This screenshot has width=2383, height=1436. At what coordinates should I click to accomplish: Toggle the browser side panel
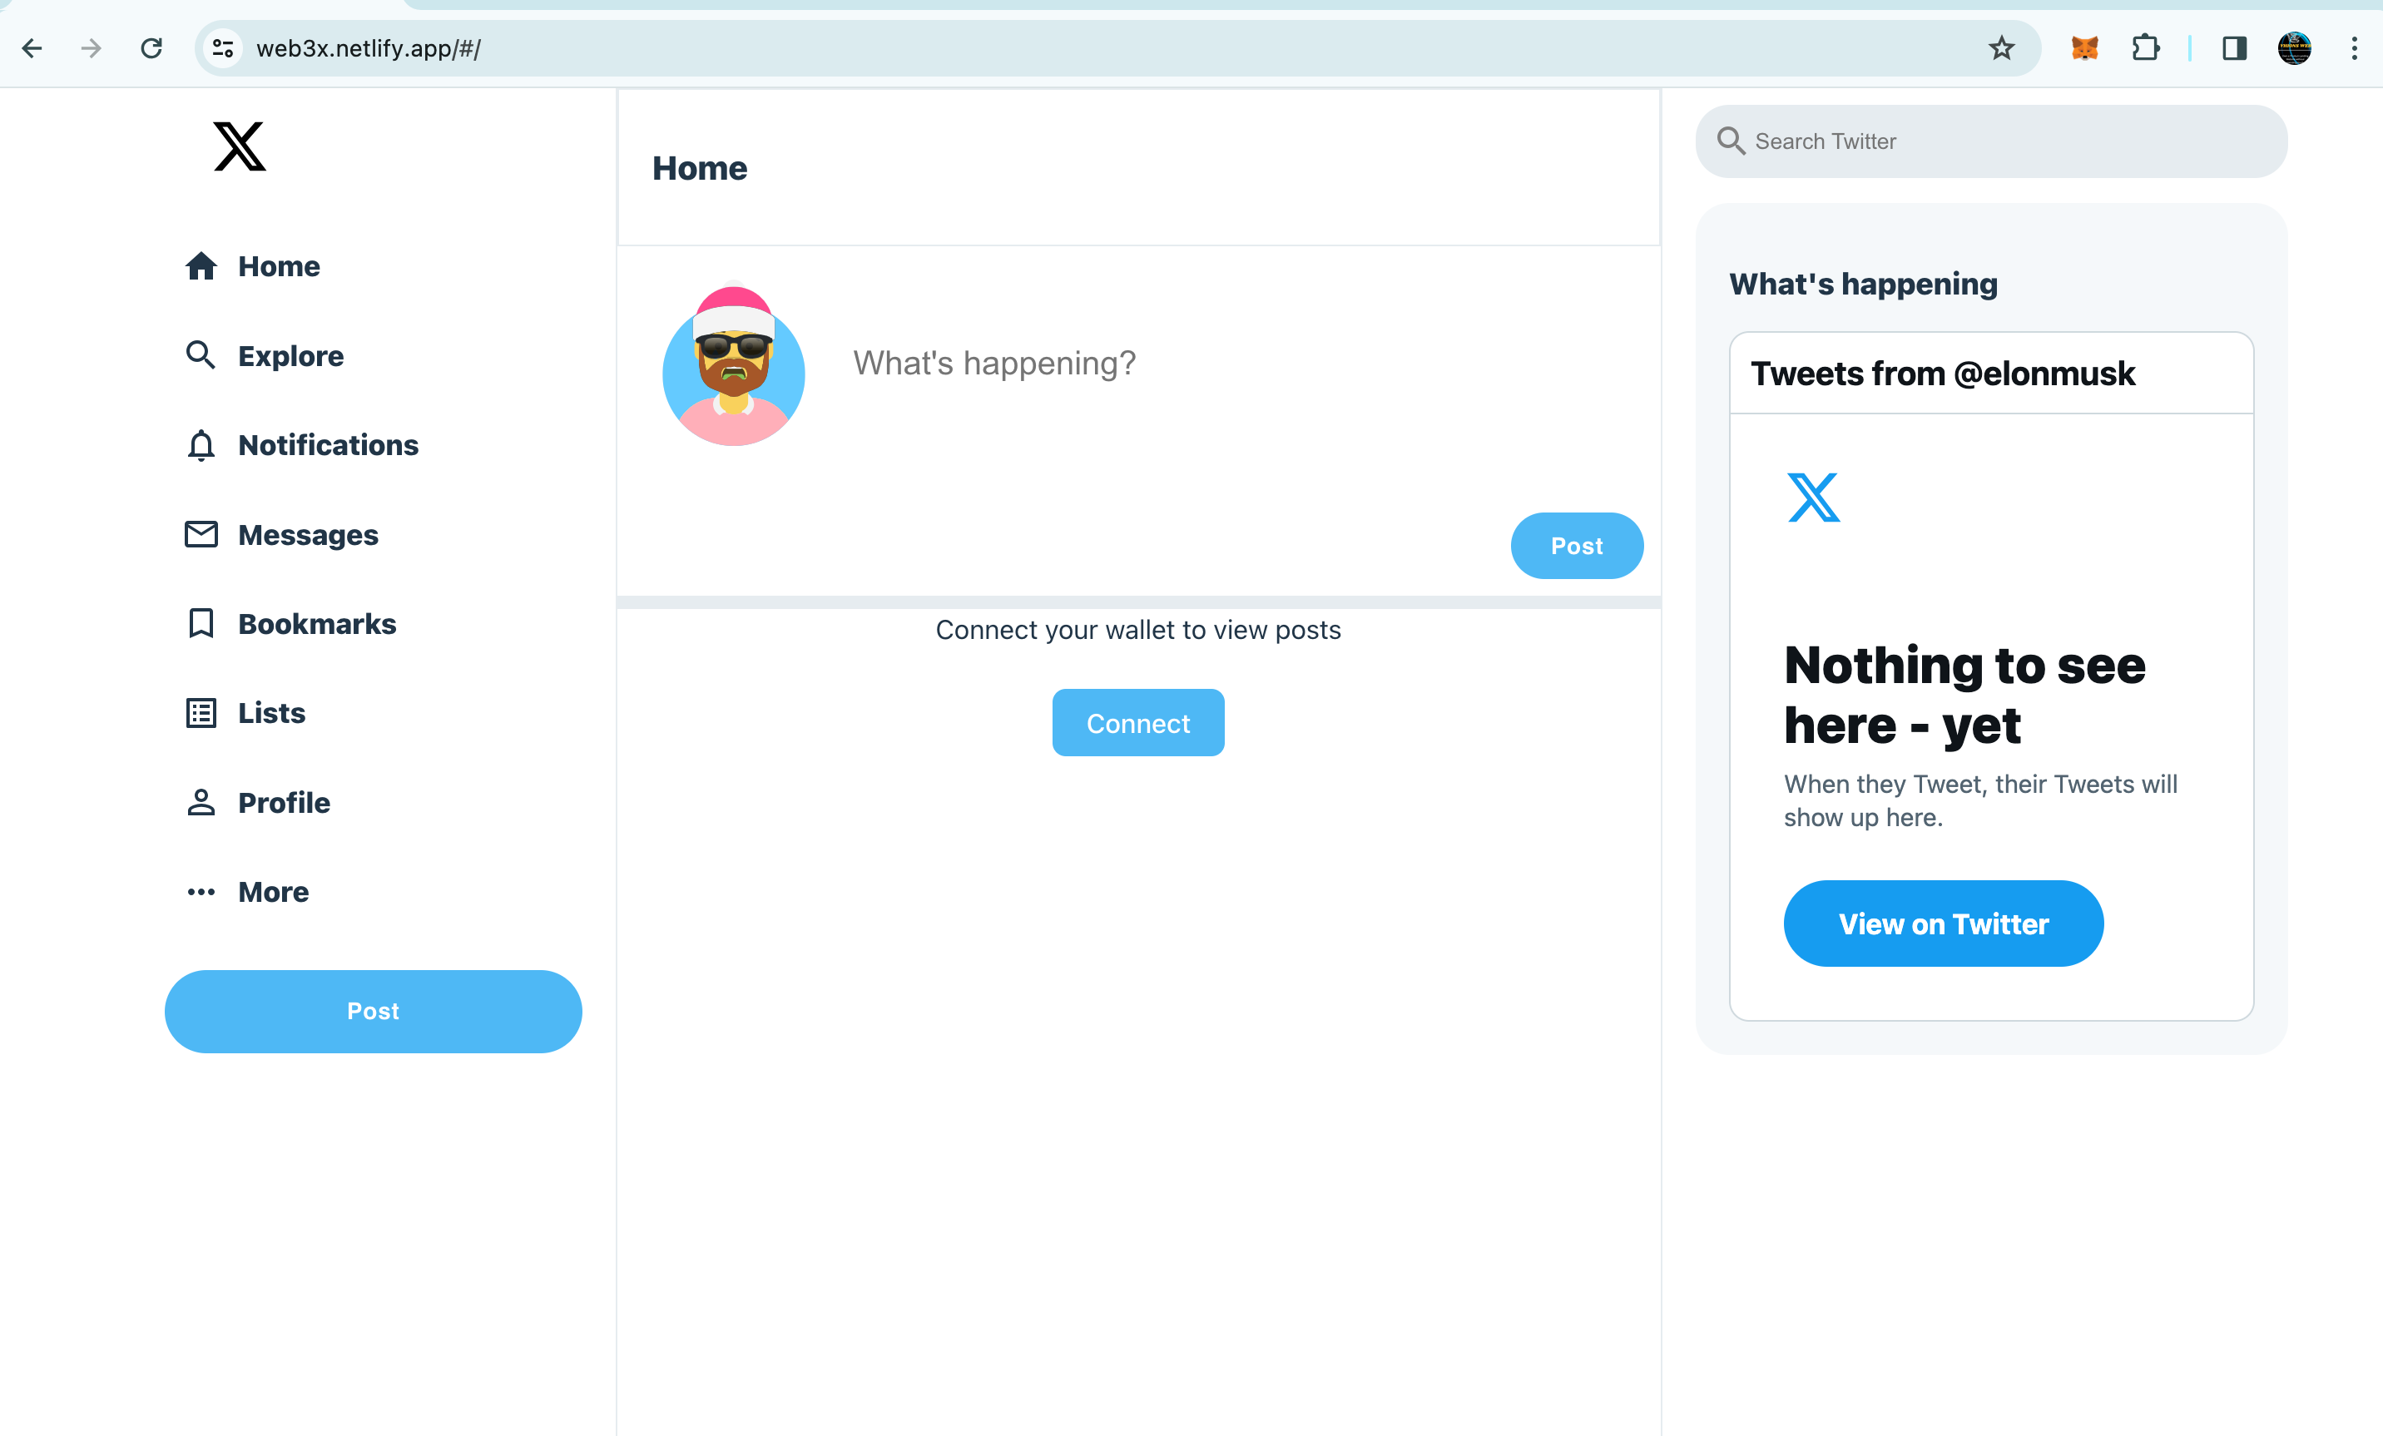[x=2234, y=48]
